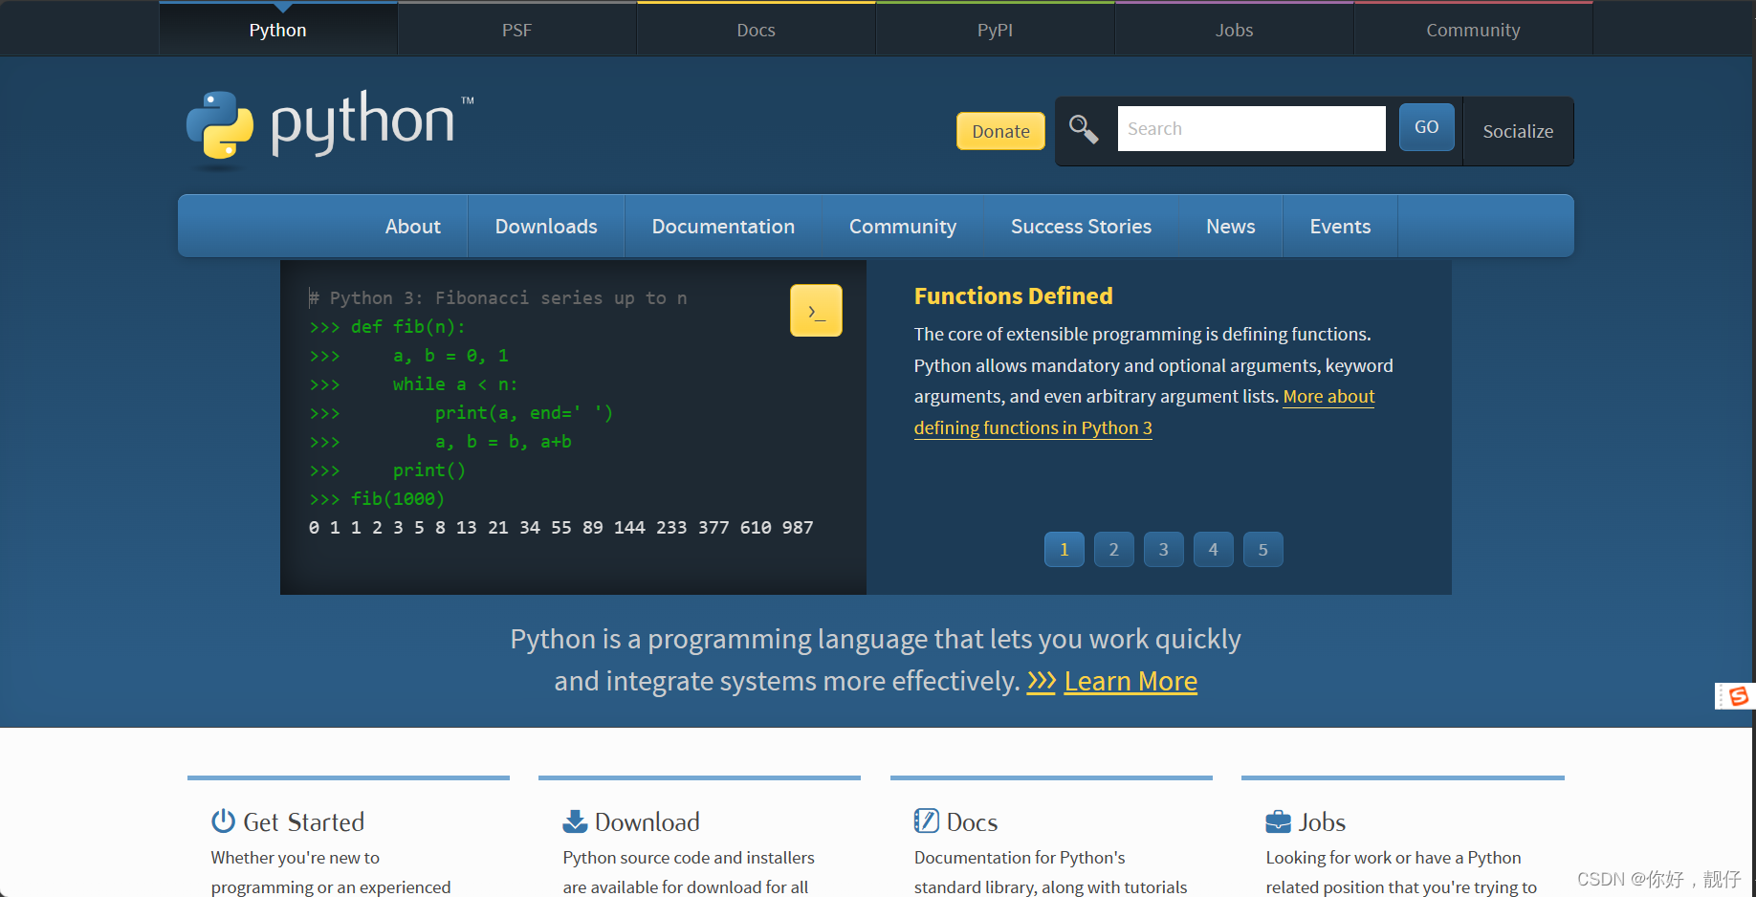Click the Jobs section heading
Viewport: 1756px width, 897px height.
point(1322,821)
